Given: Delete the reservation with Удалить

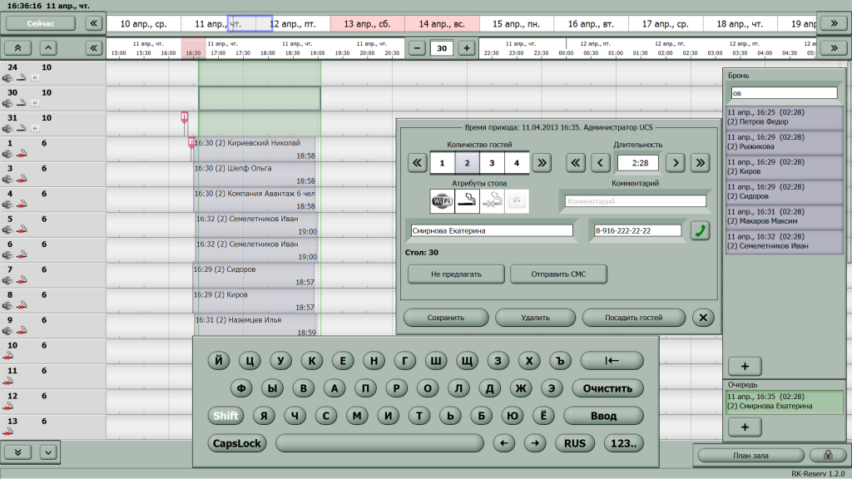Looking at the screenshot, I should (535, 318).
